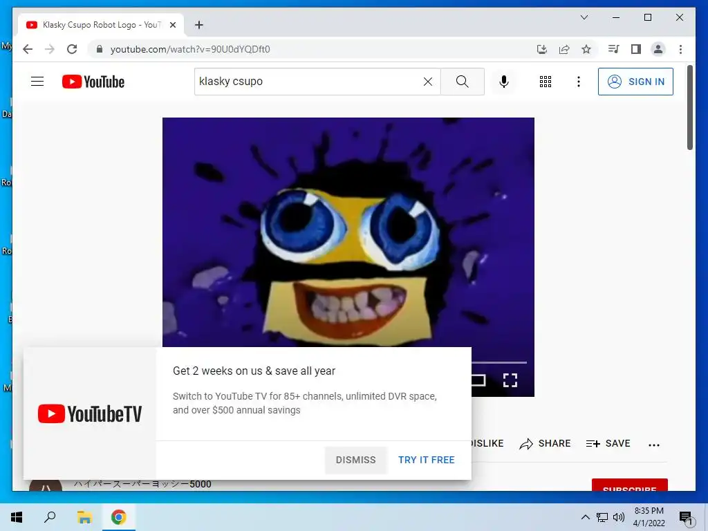
Task: Open the Chrome three-dot menu
Action: click(680, 49)
